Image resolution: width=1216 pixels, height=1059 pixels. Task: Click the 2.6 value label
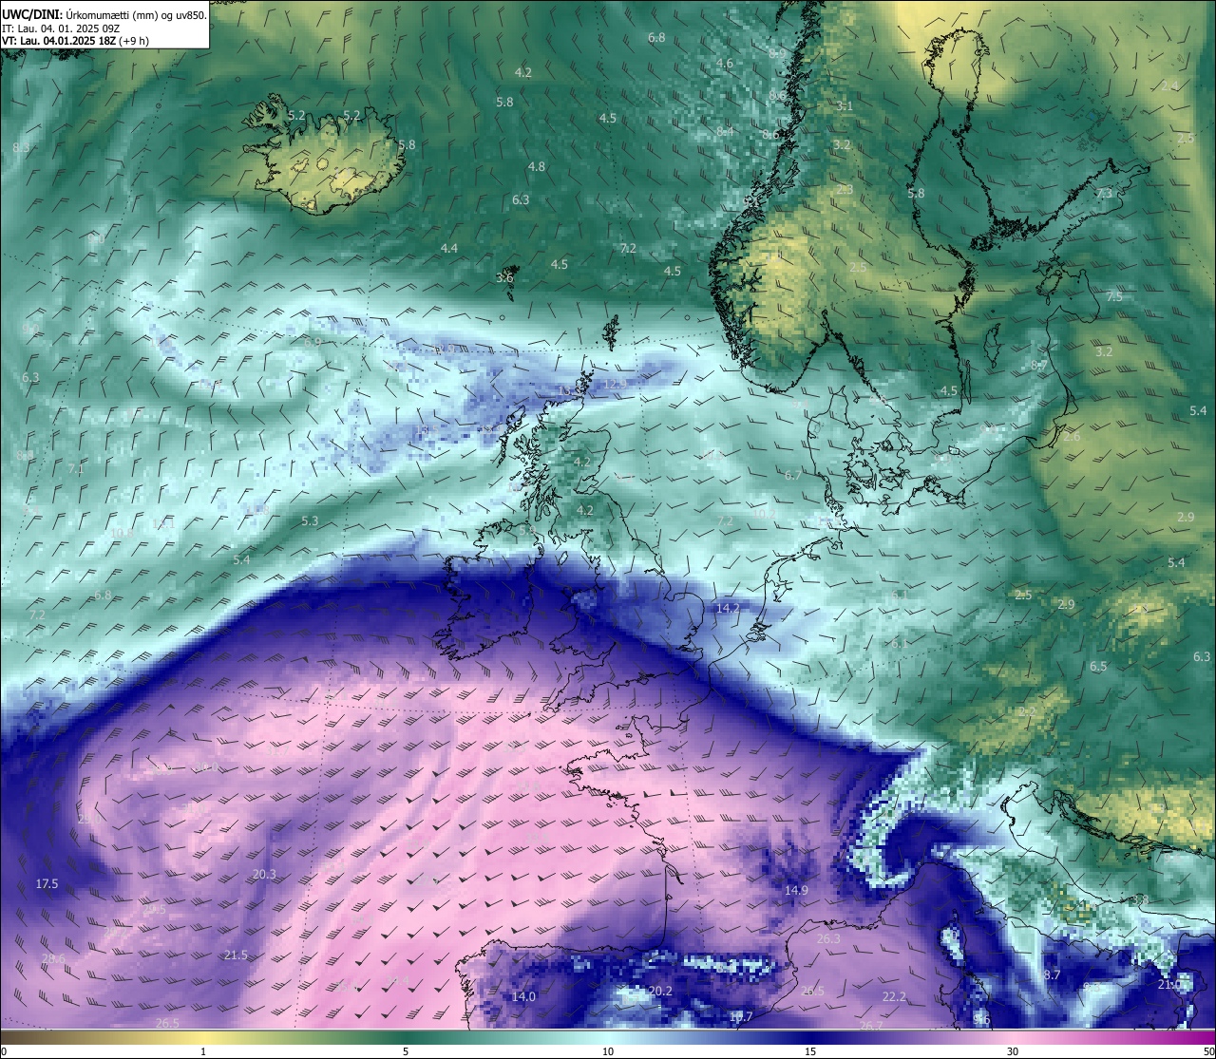click(x=1072, y=436)
